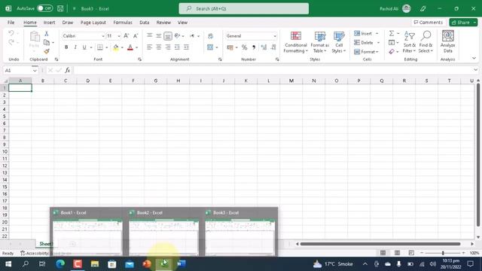
Task: Open the File tab
Action: click(x=11, y=23)
